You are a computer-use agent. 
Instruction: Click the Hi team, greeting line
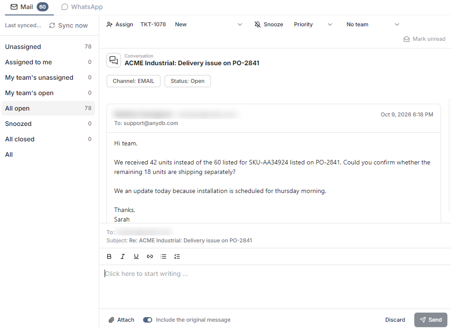(x=126, y=143)
